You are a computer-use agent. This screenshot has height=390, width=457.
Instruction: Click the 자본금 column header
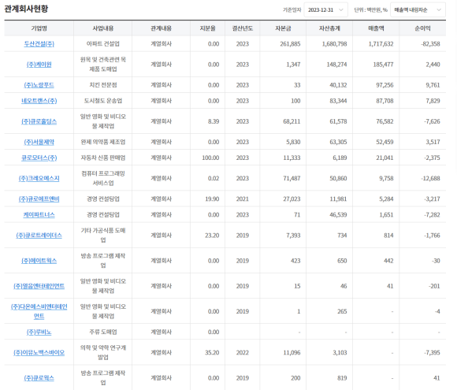283,28
